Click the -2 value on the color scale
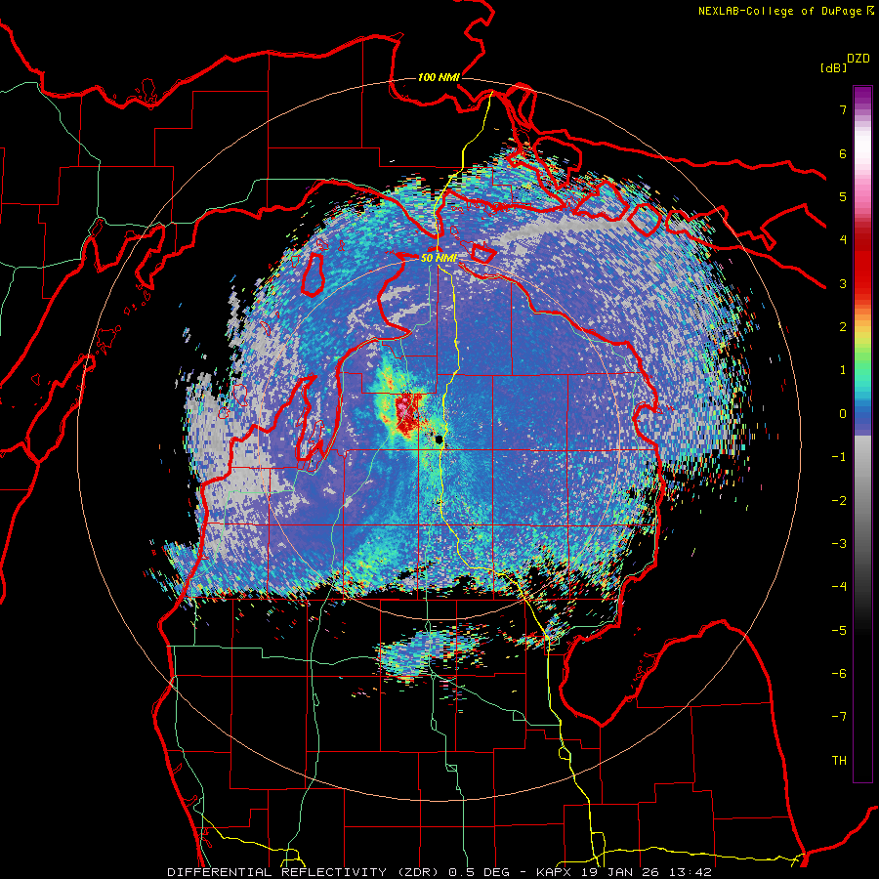Image resolution: width=879 pixels, height=879 pixels. [839, 501]
